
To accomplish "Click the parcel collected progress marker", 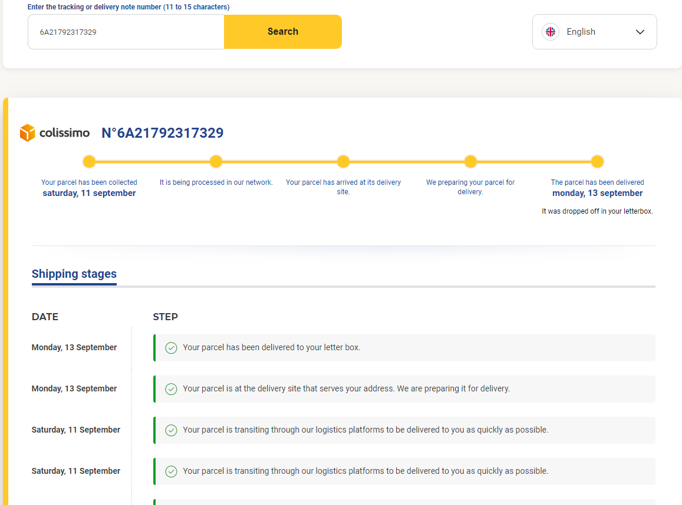I will click(x=89, y=162).
